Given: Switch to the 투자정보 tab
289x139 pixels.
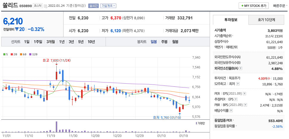Looking at the screenshot, I should pyautogui.click(x=231, y=20).
